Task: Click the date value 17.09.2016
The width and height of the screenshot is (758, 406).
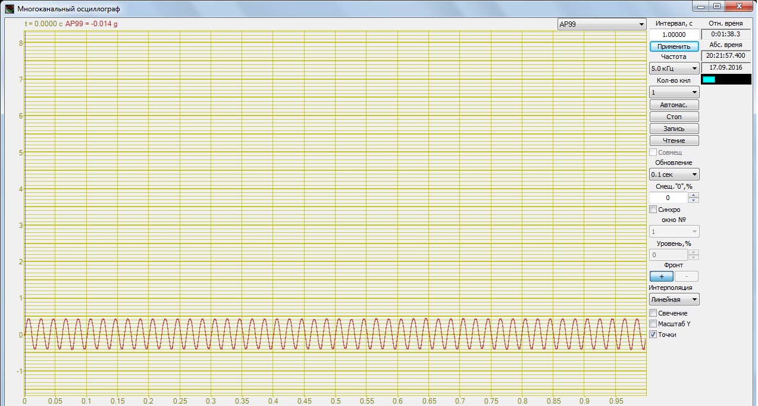Action: tap(725, 67)
